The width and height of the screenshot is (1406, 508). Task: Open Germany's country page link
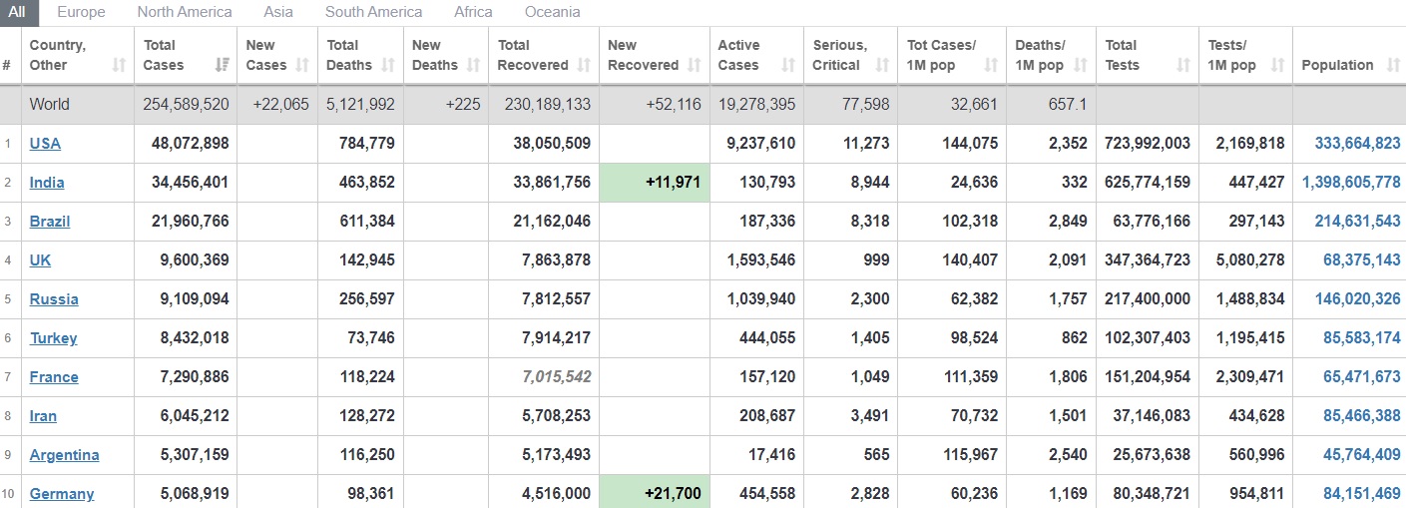tap(62, 494)
